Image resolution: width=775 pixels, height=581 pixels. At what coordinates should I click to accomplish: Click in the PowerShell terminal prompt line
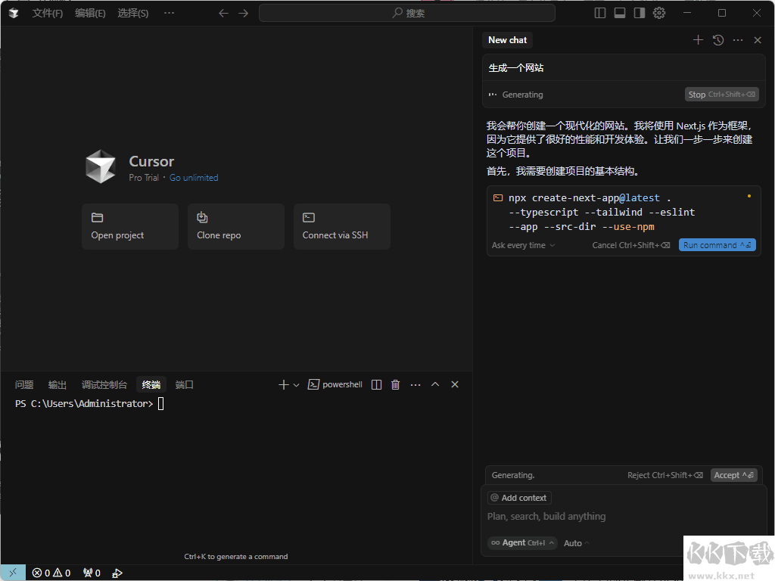pyautogui.click(x=89, y=404)
